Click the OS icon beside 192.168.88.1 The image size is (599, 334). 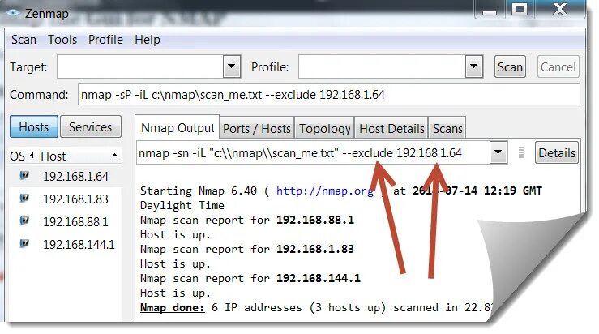24,221
